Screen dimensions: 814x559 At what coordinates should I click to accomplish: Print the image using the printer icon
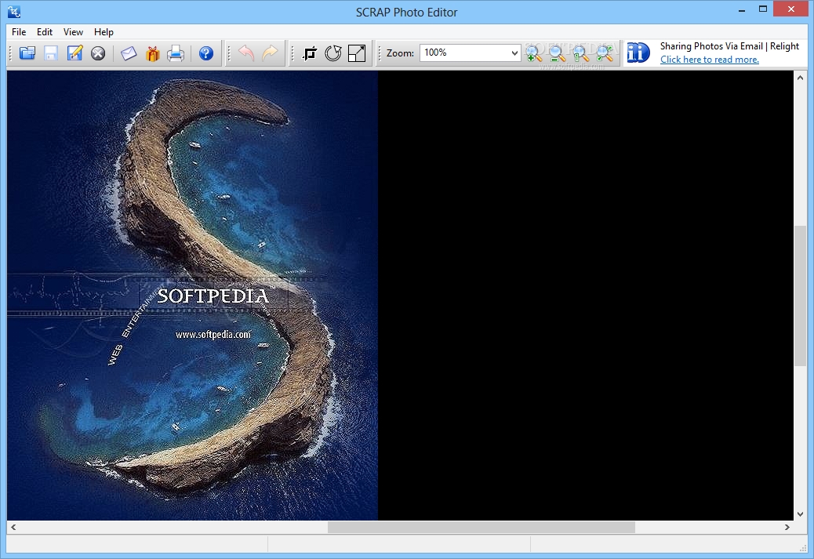click(176, 53)
